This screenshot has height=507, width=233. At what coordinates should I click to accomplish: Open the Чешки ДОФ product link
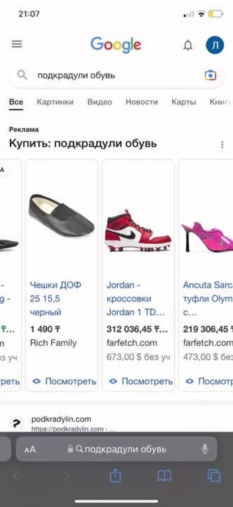pyautogui.click(x=56, y=299)
